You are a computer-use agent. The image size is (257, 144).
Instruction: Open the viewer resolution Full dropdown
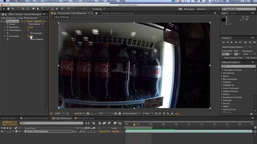106,114
